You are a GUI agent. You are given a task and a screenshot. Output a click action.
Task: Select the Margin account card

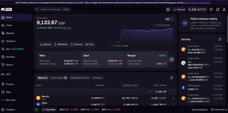coord(147,59)
